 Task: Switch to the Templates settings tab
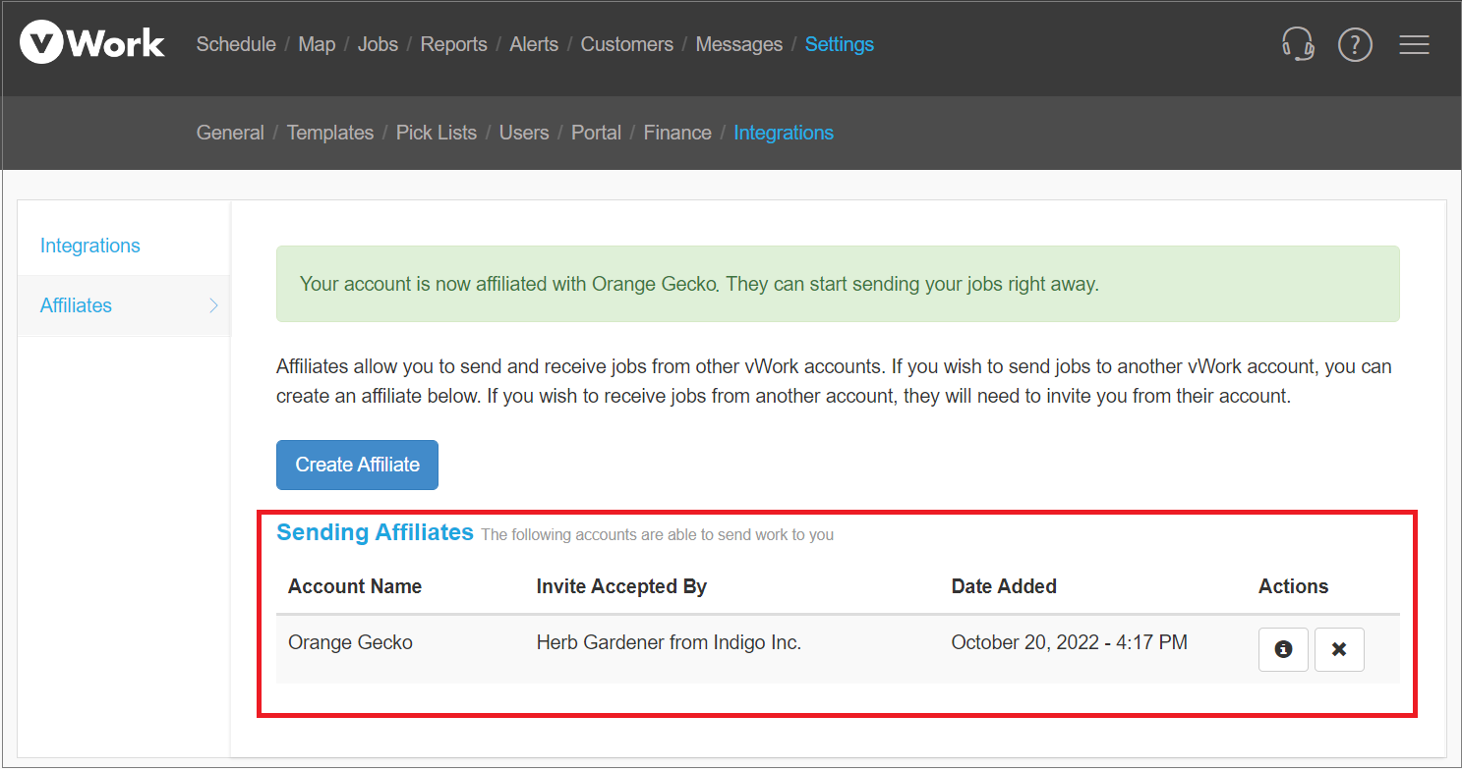click(330, 133)
